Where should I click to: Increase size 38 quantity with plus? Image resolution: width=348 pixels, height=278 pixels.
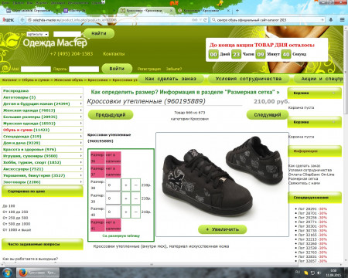pyautogui.click(x=126, y=185)
